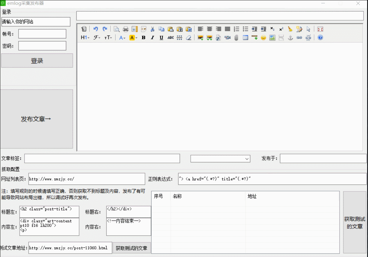
Task: Click small 获取测试的文章 button beside test URL
Action: click(132, 248)
